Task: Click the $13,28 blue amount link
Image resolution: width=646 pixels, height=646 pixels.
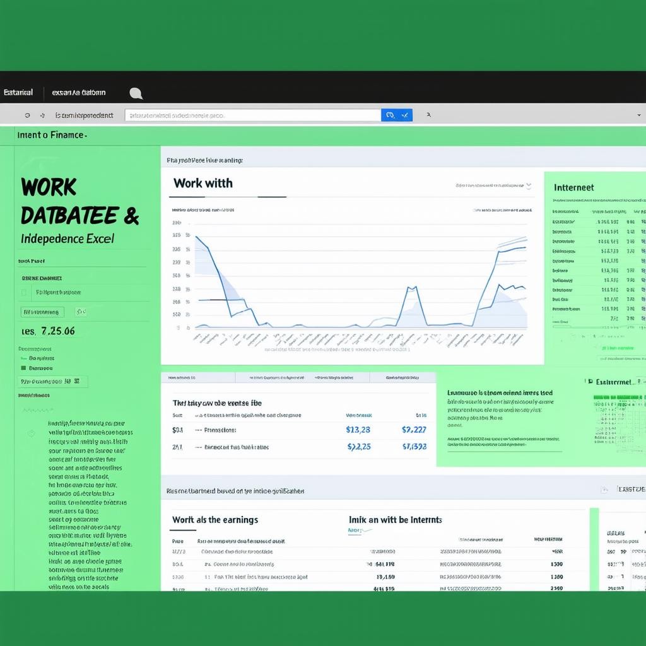Action: click(358, 430)
